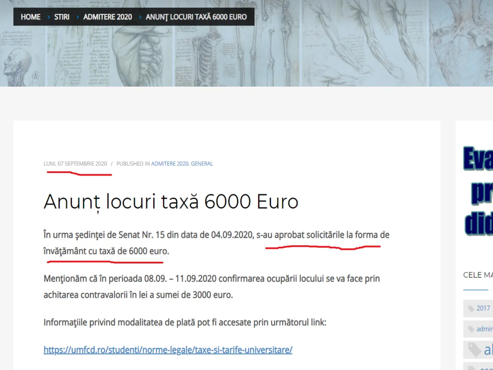The width and height of the screenshot is (493, 370).
Task: Open the GENERAL category link
Action: (x=202, y=164)
